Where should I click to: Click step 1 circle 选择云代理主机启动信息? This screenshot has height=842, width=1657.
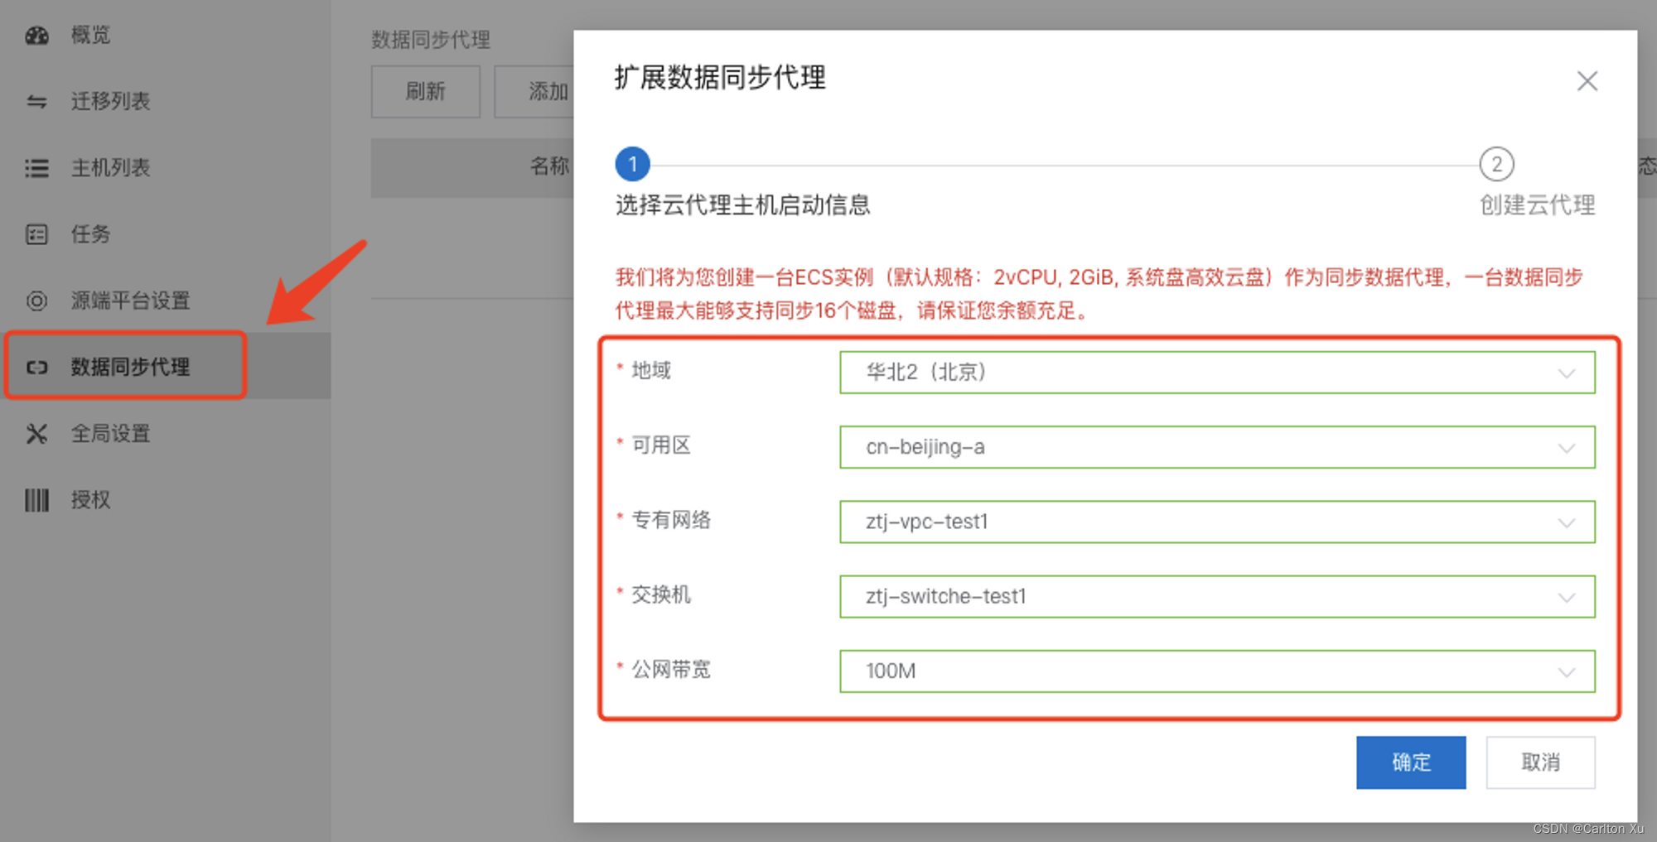[x=632, y=164]
